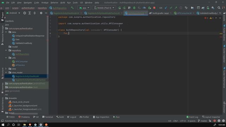This screenshot has height=127, width=226.
Task: Collapse the utils folder in project tree
Action: [x=6, y=58]
